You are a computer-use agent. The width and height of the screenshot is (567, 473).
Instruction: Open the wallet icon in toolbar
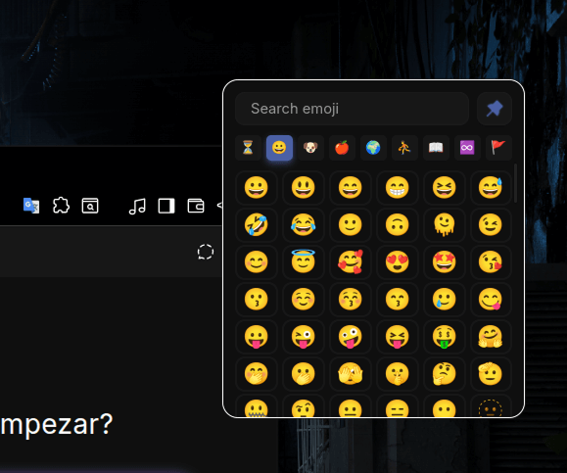coord(196,206)
